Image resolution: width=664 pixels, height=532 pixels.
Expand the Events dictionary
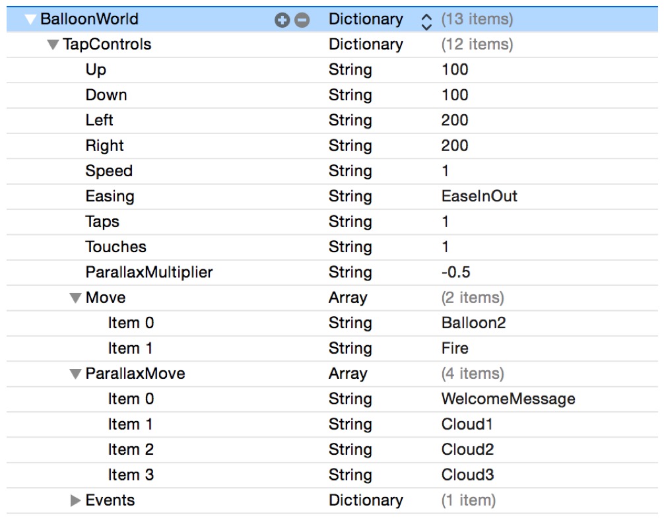[x=76, y=501]
